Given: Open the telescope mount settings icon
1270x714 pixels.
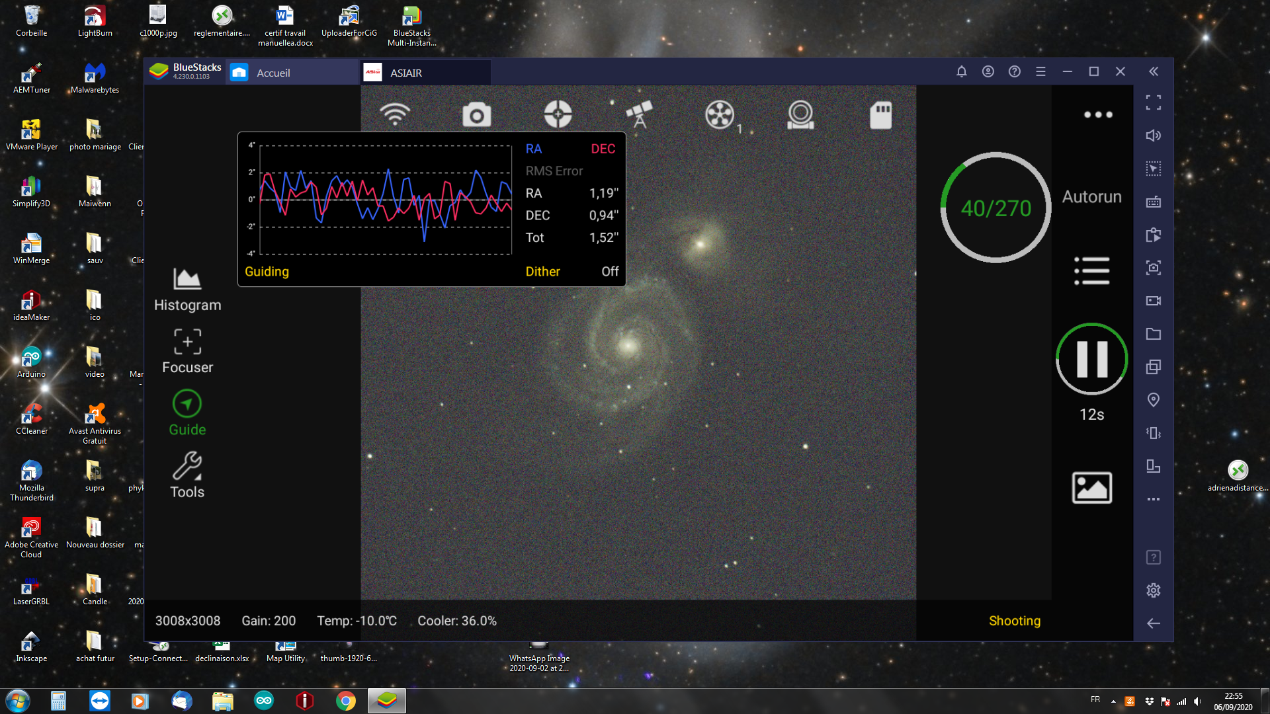Looking at the screenshot, I should click(x=639, y=114).
